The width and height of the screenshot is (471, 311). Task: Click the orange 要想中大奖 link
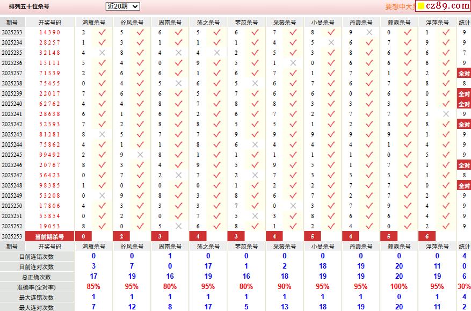400,6
